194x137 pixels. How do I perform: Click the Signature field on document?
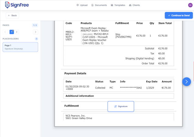[121, 106]
